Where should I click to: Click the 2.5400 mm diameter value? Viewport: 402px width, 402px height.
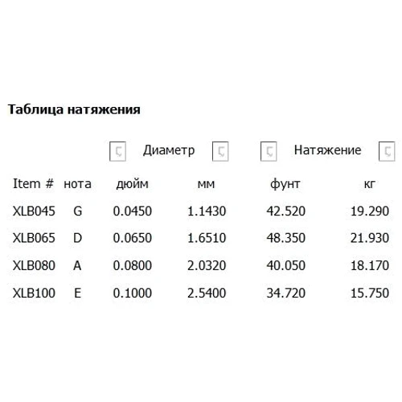[x=207, y=293]
